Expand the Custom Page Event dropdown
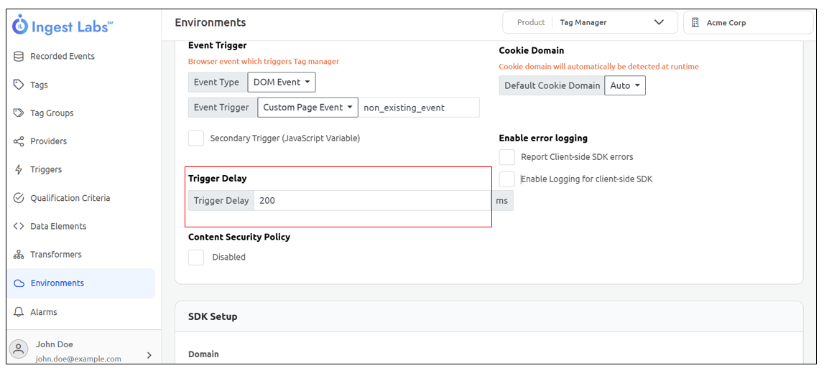Viewport: 824px width, 368px height. [307, 108]
